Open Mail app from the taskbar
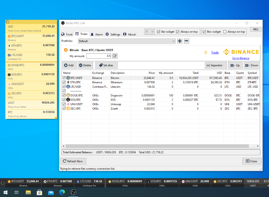 click(51, 192)
